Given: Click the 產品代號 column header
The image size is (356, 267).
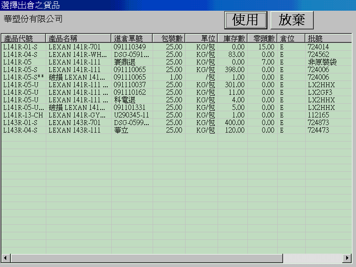Looking at the screenshot, I should tap(24, 38).
